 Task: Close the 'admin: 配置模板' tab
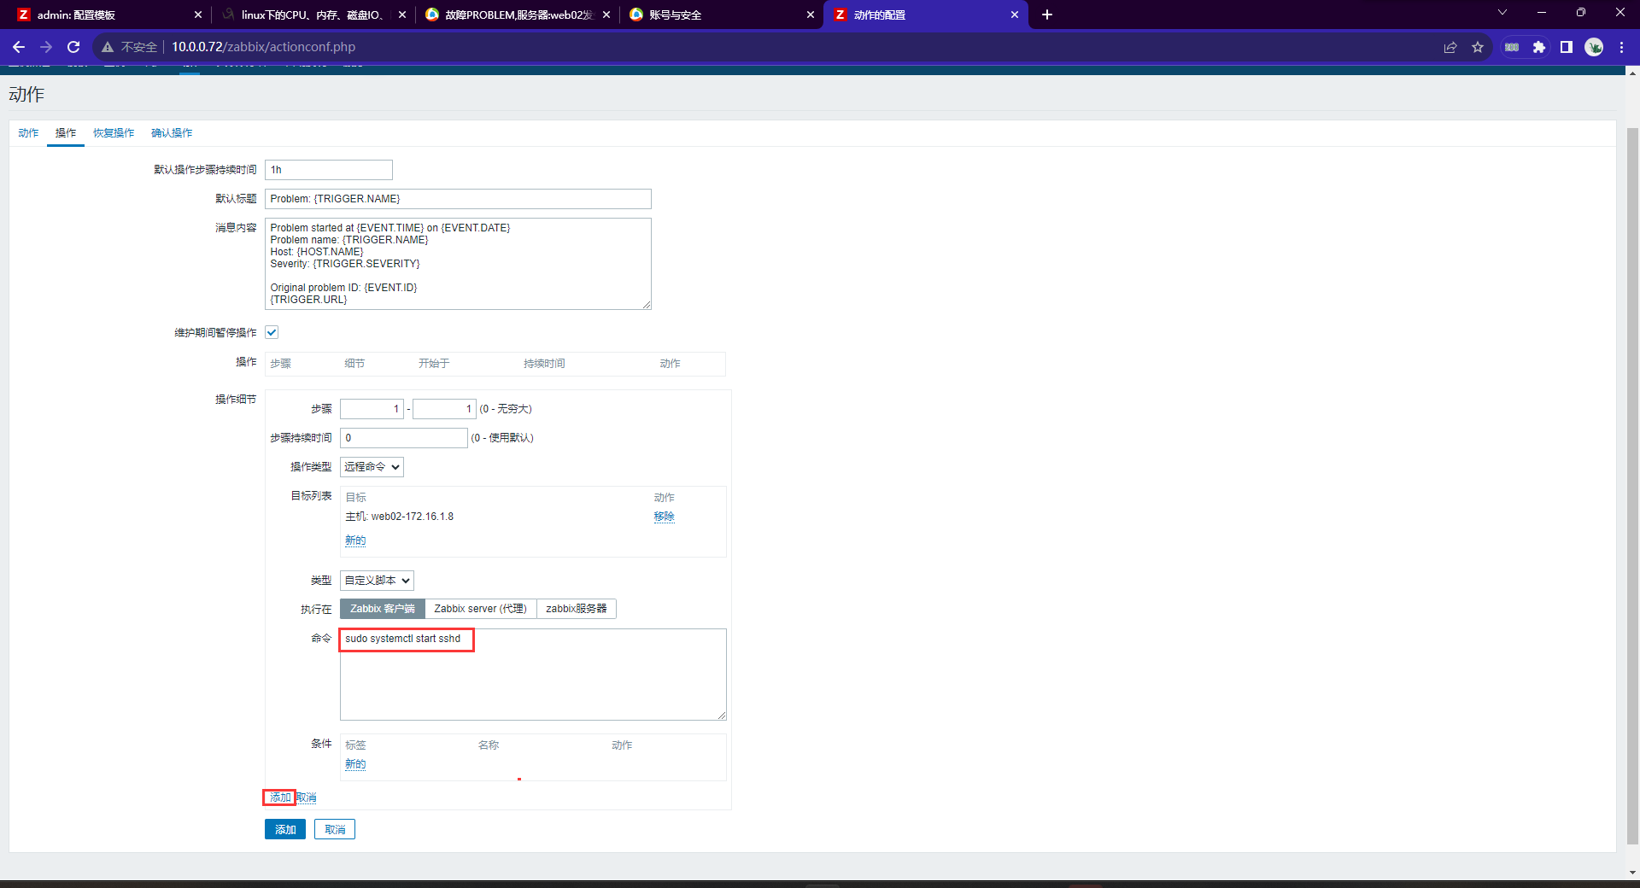click(198, 15)
